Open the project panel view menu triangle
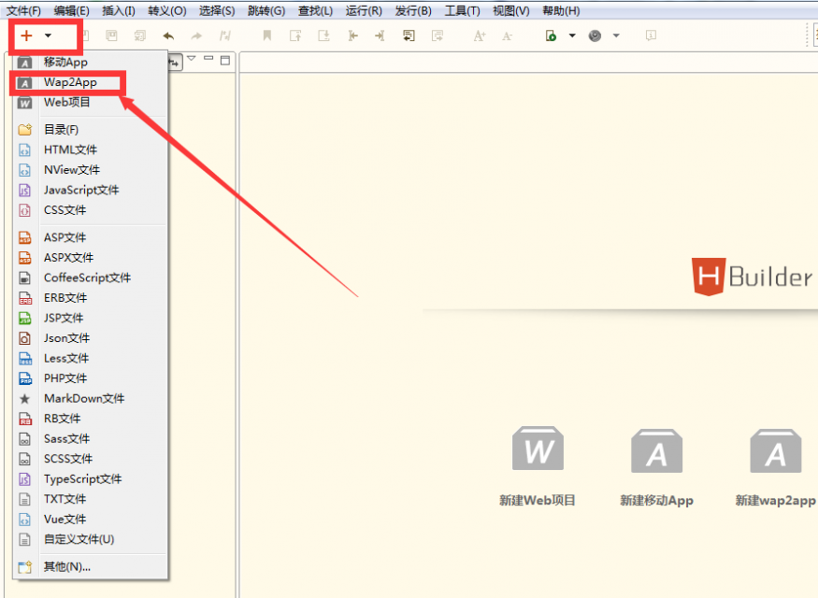The width and height of the screenshot is (818, 598). click(192, 58)
